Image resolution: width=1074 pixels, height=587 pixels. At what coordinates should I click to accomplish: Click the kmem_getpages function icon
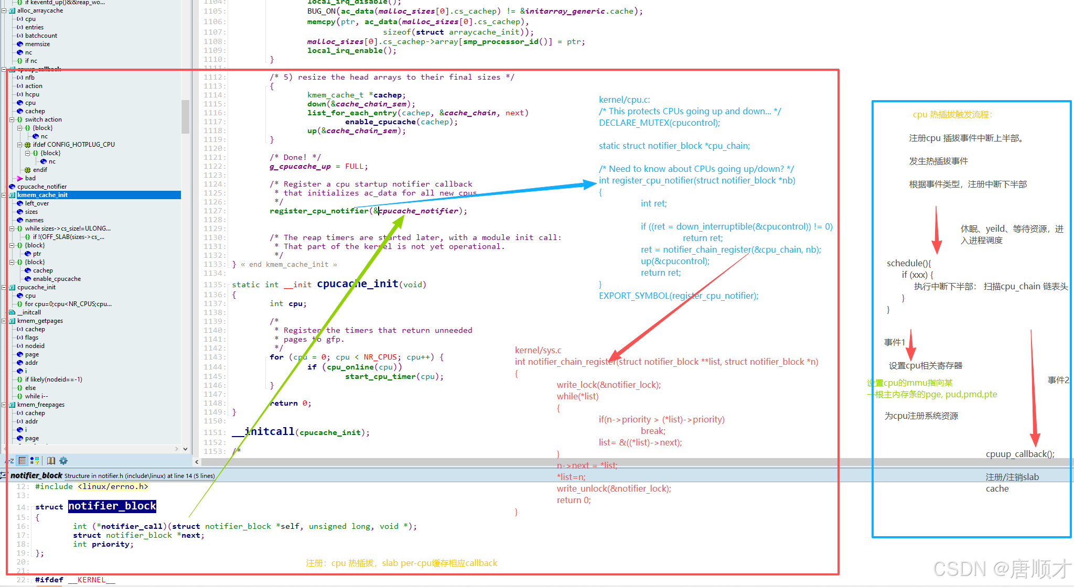(x=12, y=321)
